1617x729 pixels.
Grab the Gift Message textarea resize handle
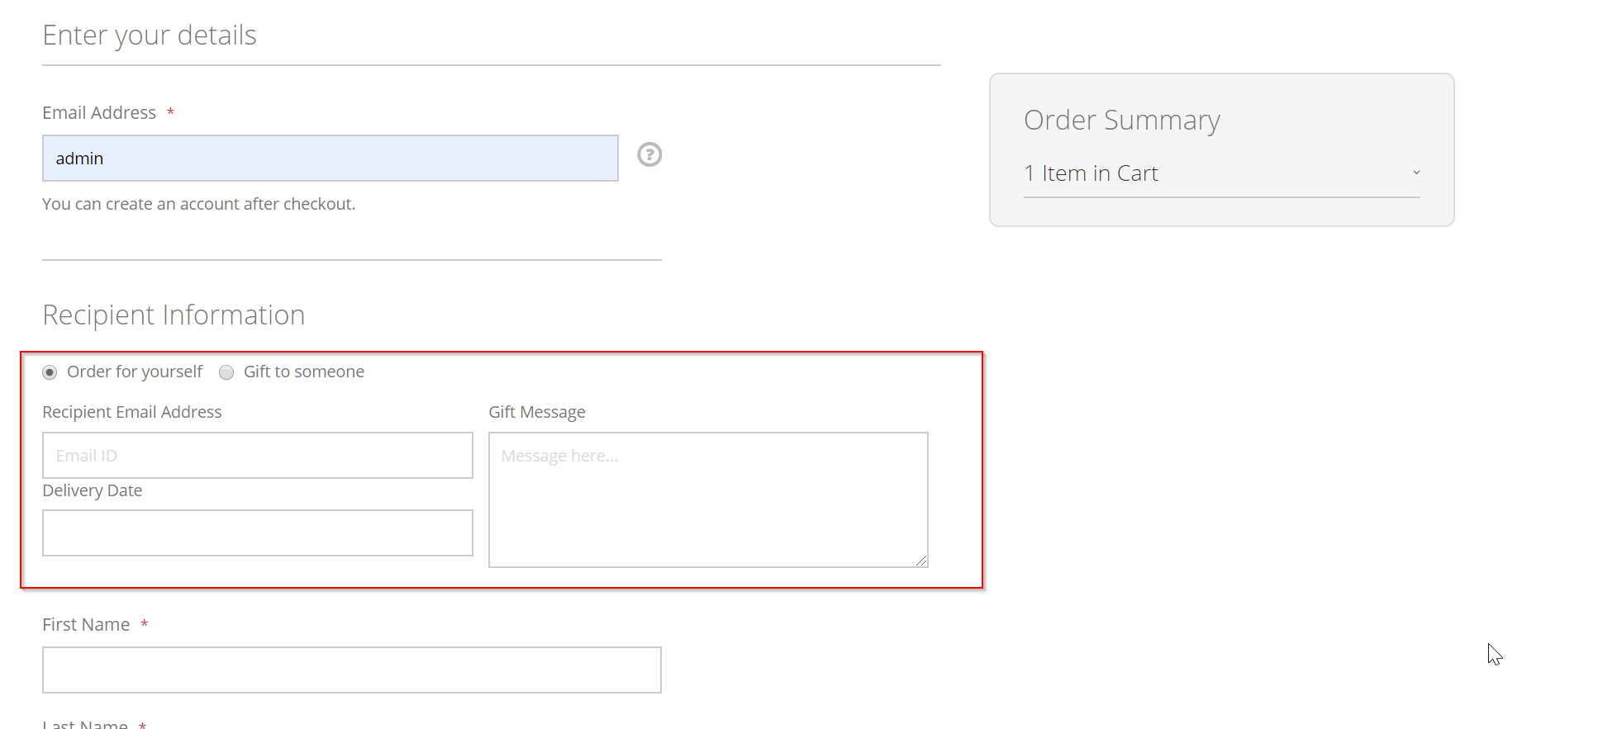921,561
